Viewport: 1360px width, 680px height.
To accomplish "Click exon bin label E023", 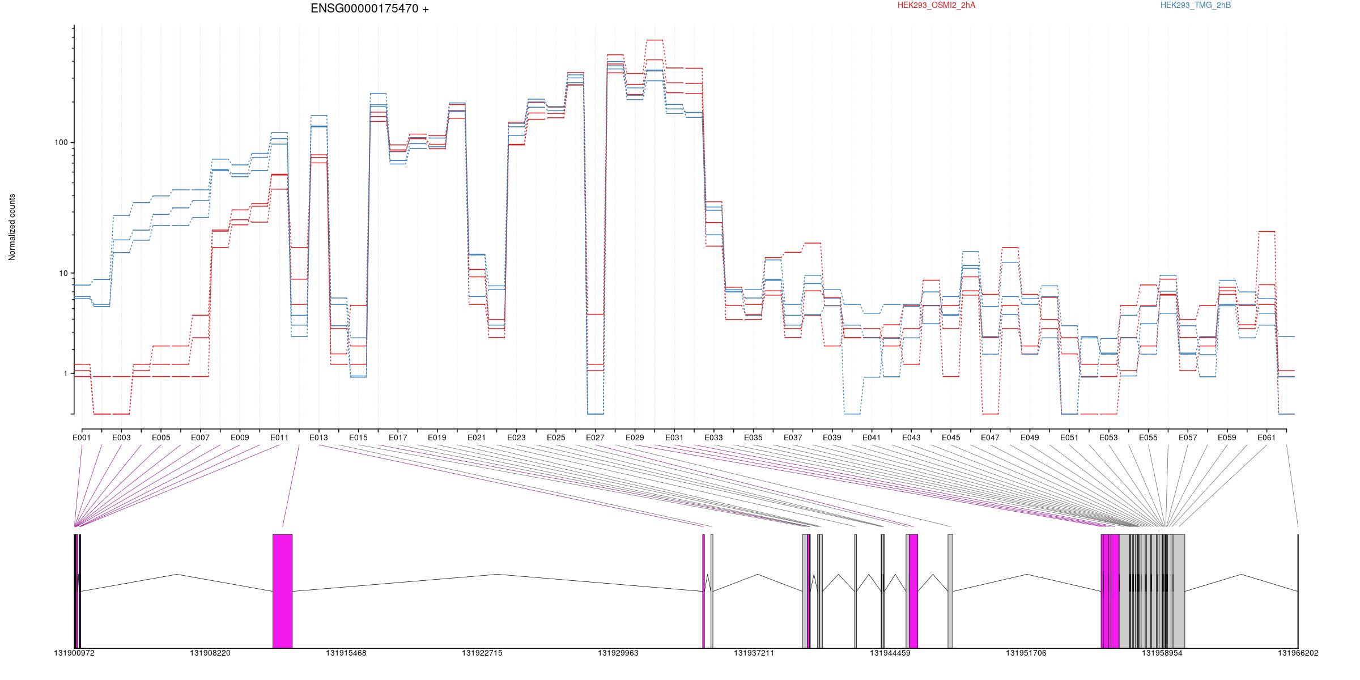I will (x=516, y=437).
